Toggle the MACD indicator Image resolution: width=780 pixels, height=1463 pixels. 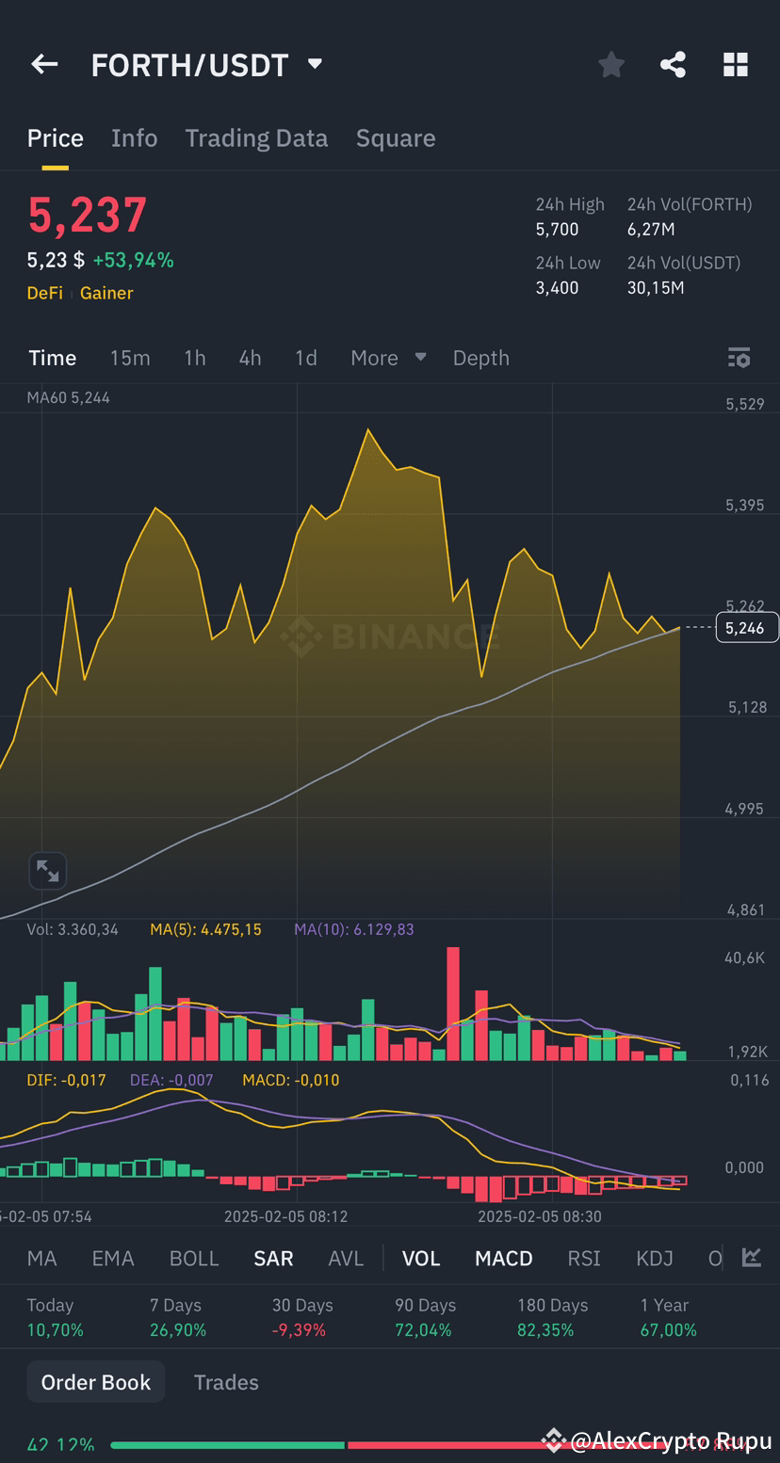(x=503, y=1257)
